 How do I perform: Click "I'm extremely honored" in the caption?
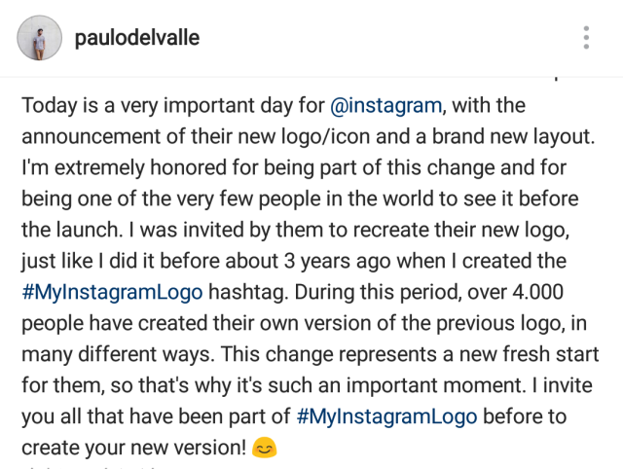click(113, 167)
